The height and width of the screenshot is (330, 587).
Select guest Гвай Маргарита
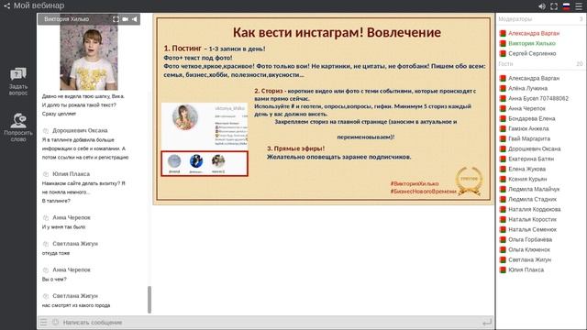[529, 138]
